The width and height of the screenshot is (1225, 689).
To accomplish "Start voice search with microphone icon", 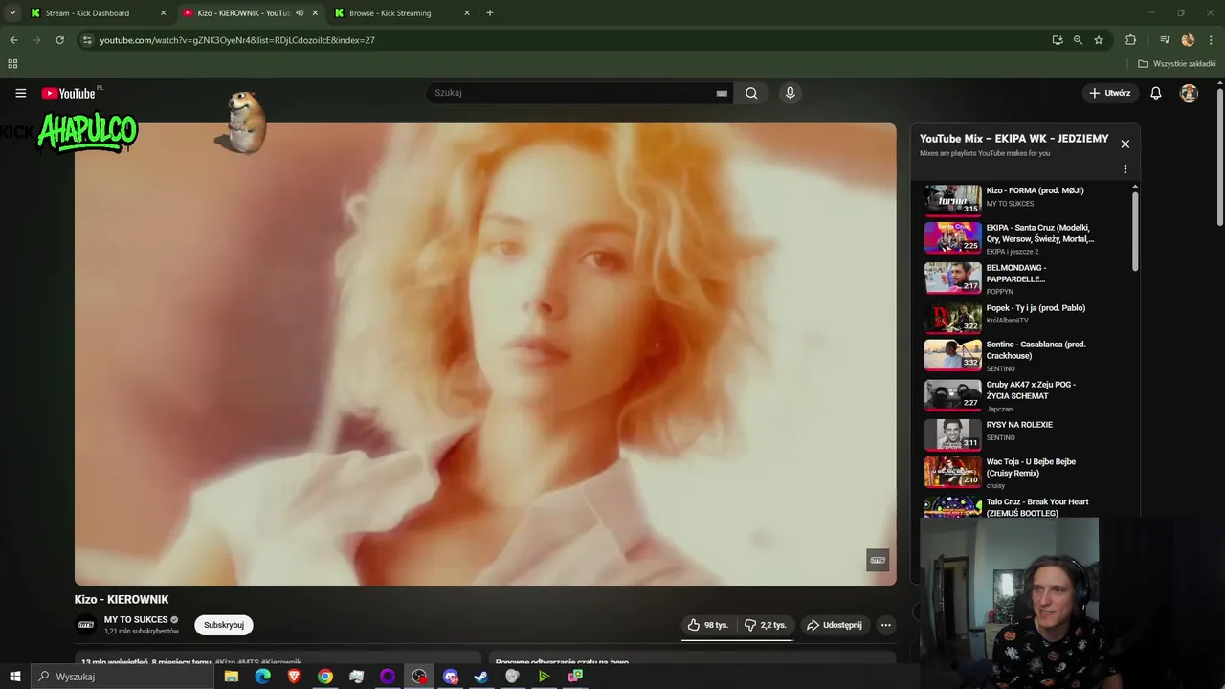I will pyautogui.click(x=790, y=93).
